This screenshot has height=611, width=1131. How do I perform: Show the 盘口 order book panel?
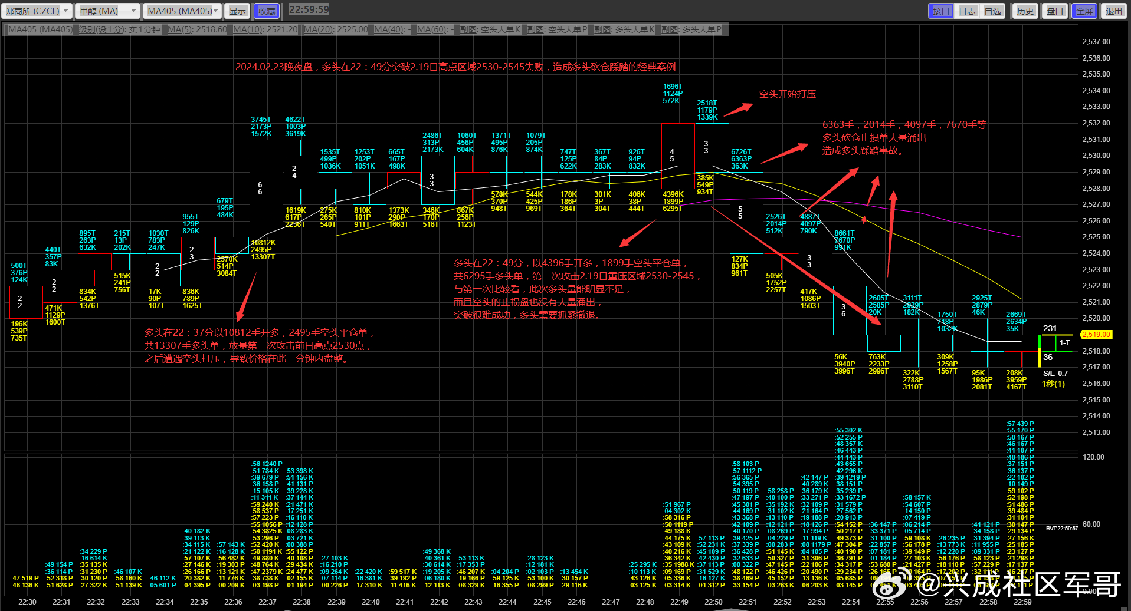pyautogui.click(x=1055, y=11)
